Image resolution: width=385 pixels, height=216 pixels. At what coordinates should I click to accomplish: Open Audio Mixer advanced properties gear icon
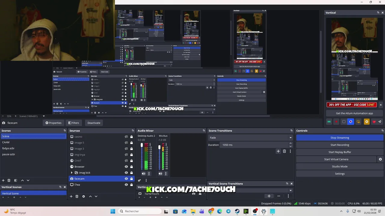click(139, 180)
